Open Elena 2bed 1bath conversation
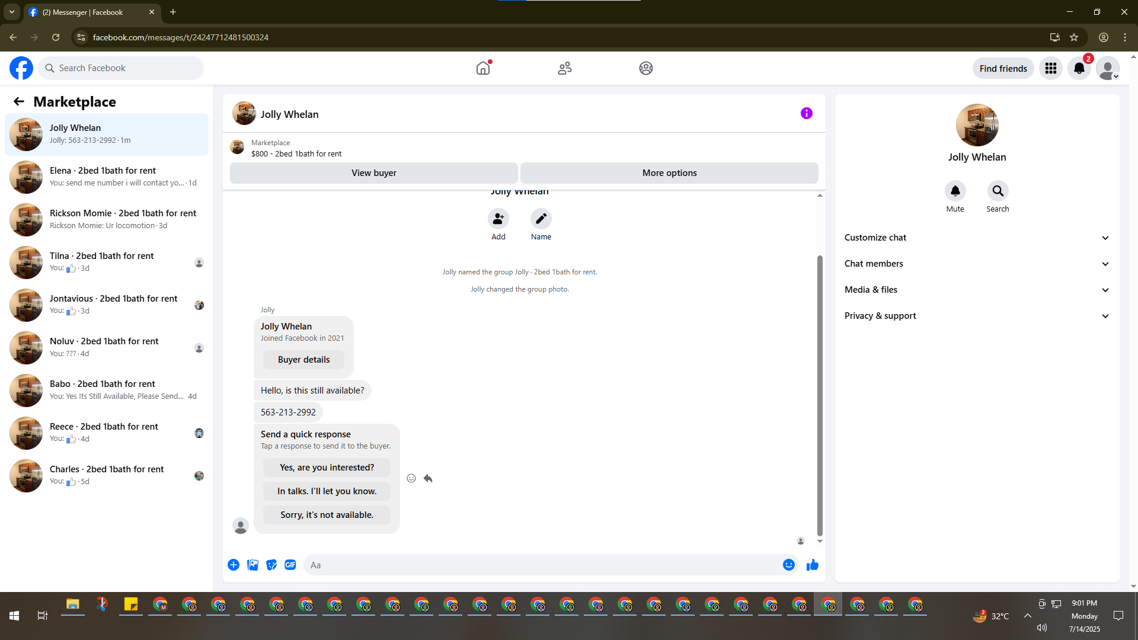Image resolution: width=1138 pixels, height=640 pixels. tap(107, 177)
